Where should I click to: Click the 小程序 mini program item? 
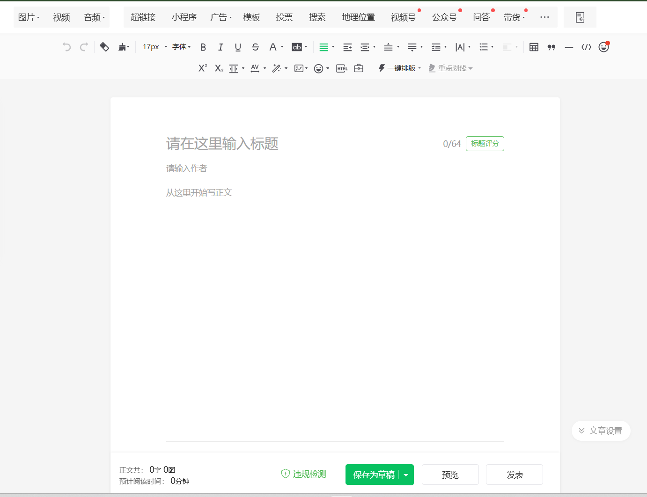click(x=184, y=17)
